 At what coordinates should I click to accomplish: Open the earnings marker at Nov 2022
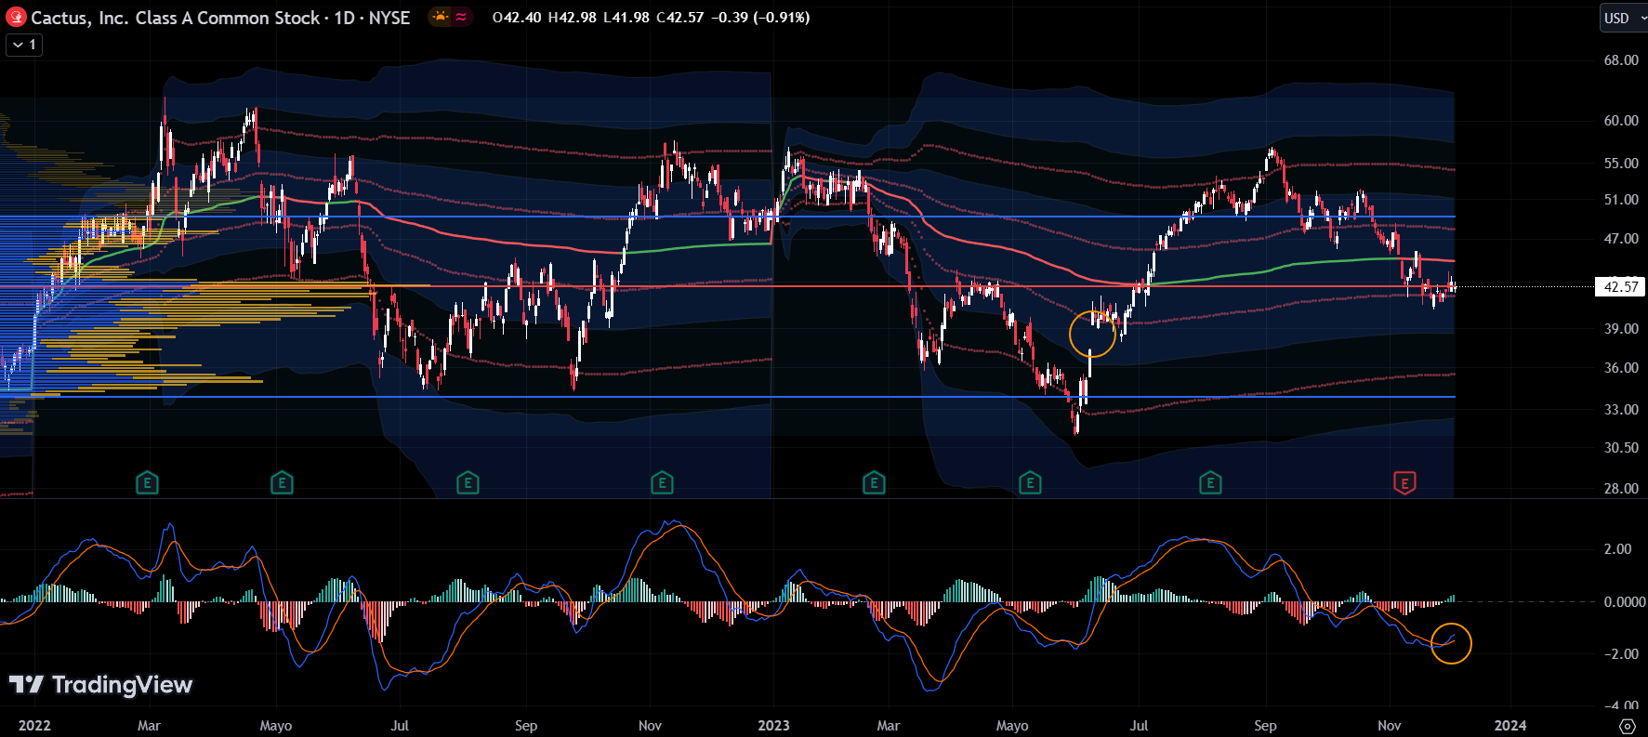click(662, 483)
